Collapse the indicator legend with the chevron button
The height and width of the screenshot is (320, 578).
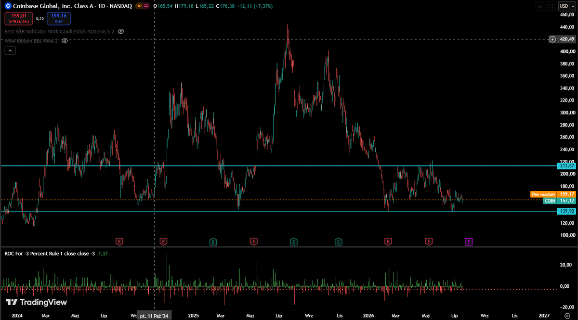[x=9, y=51]
